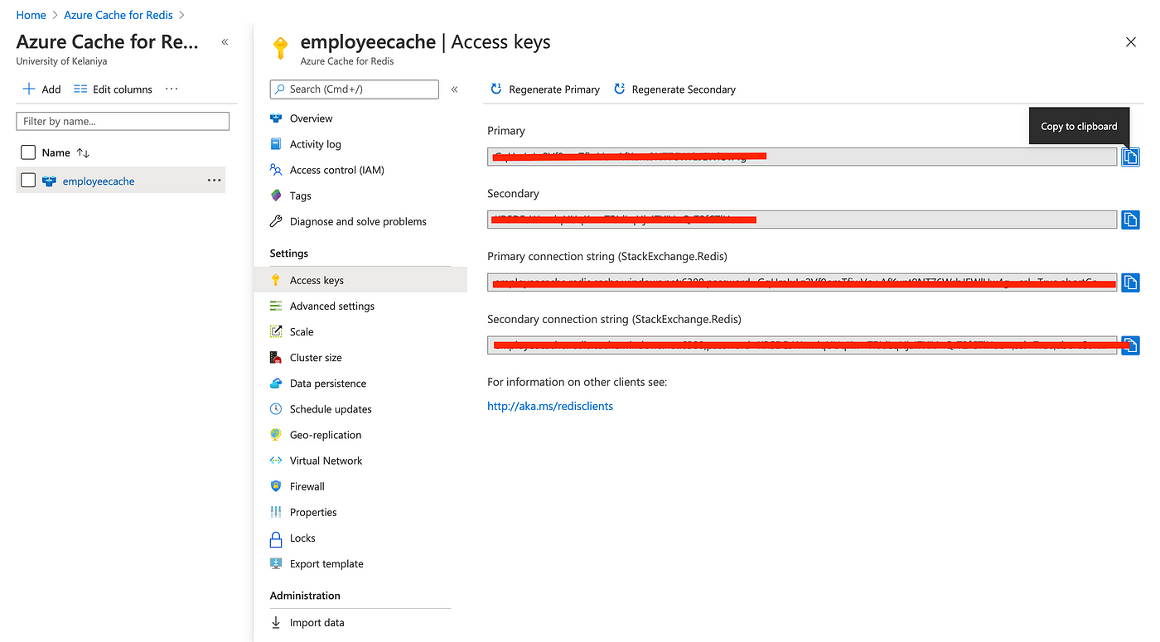Click the Export template icon

(x=276, y=563)
